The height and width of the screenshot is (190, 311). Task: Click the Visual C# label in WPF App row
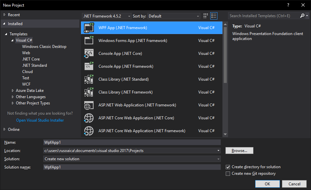pos(206,28)
